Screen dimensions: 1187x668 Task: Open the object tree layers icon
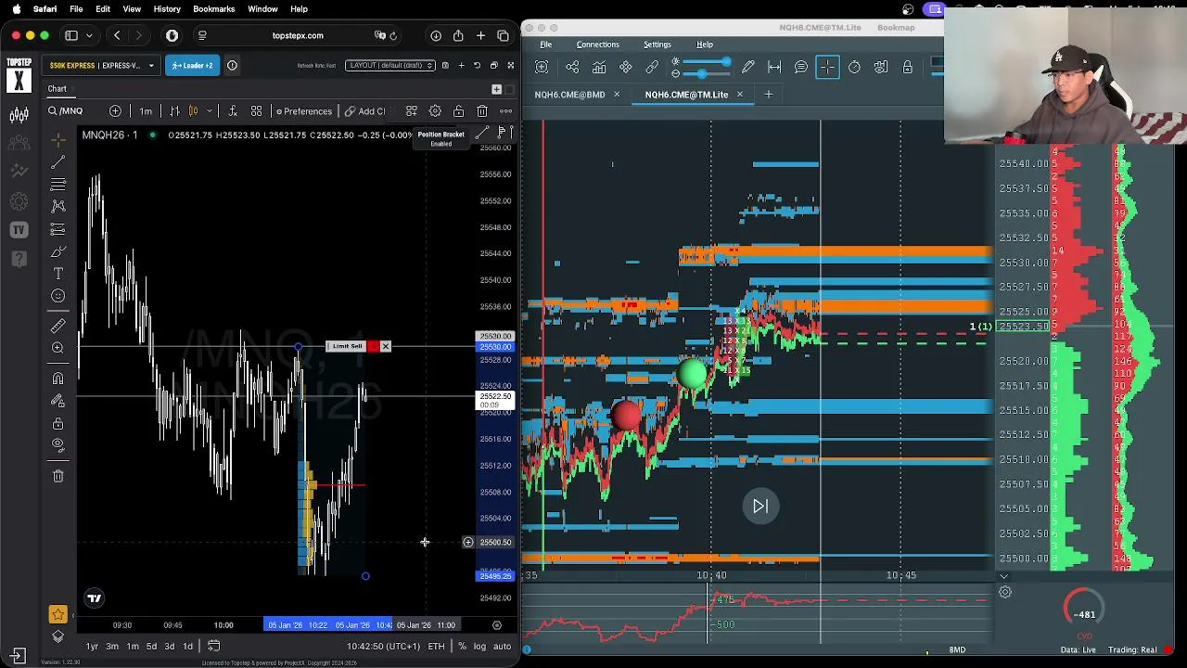point(57,636)
